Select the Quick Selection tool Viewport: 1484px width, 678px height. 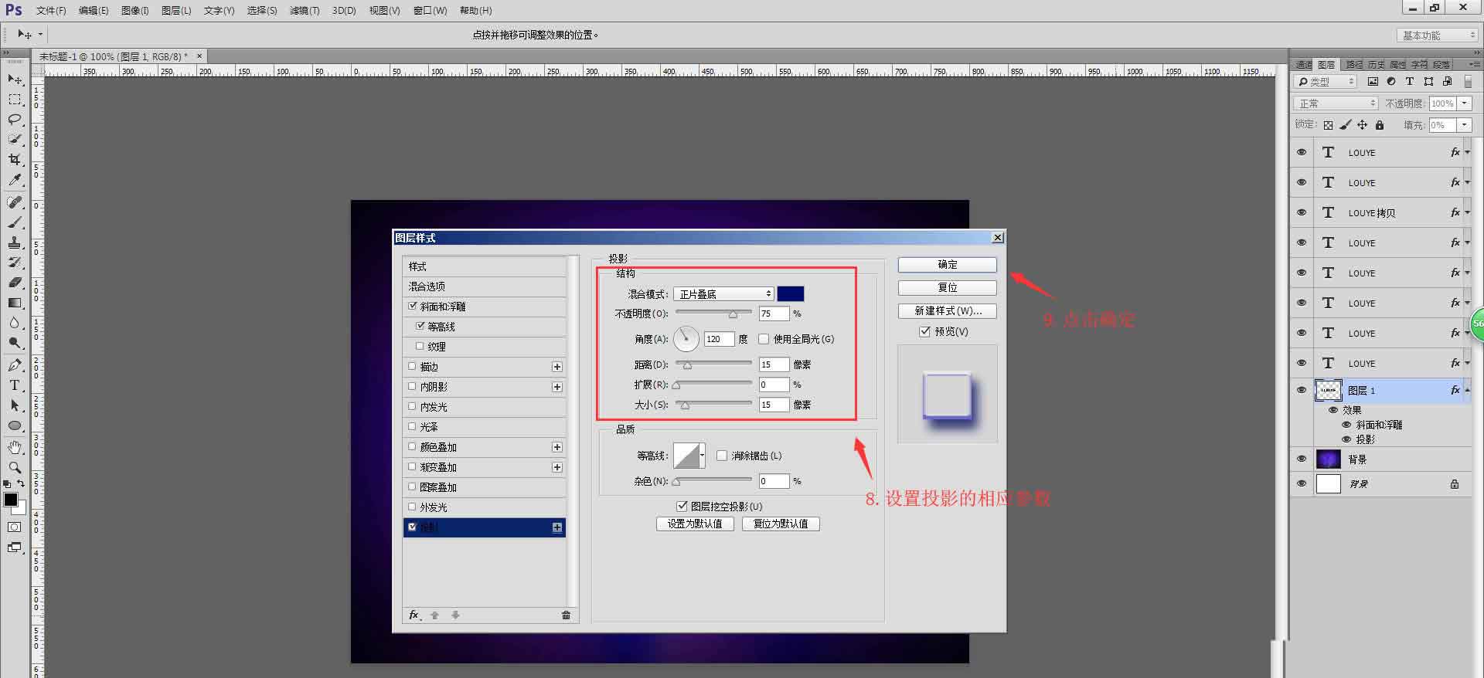click(15, 139)
